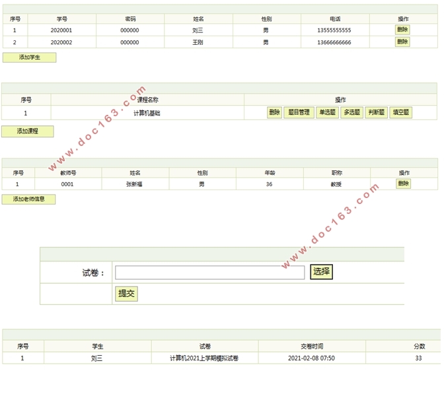Click submission time 2021-02-08 07:50
444x402 pixels.
311,358
